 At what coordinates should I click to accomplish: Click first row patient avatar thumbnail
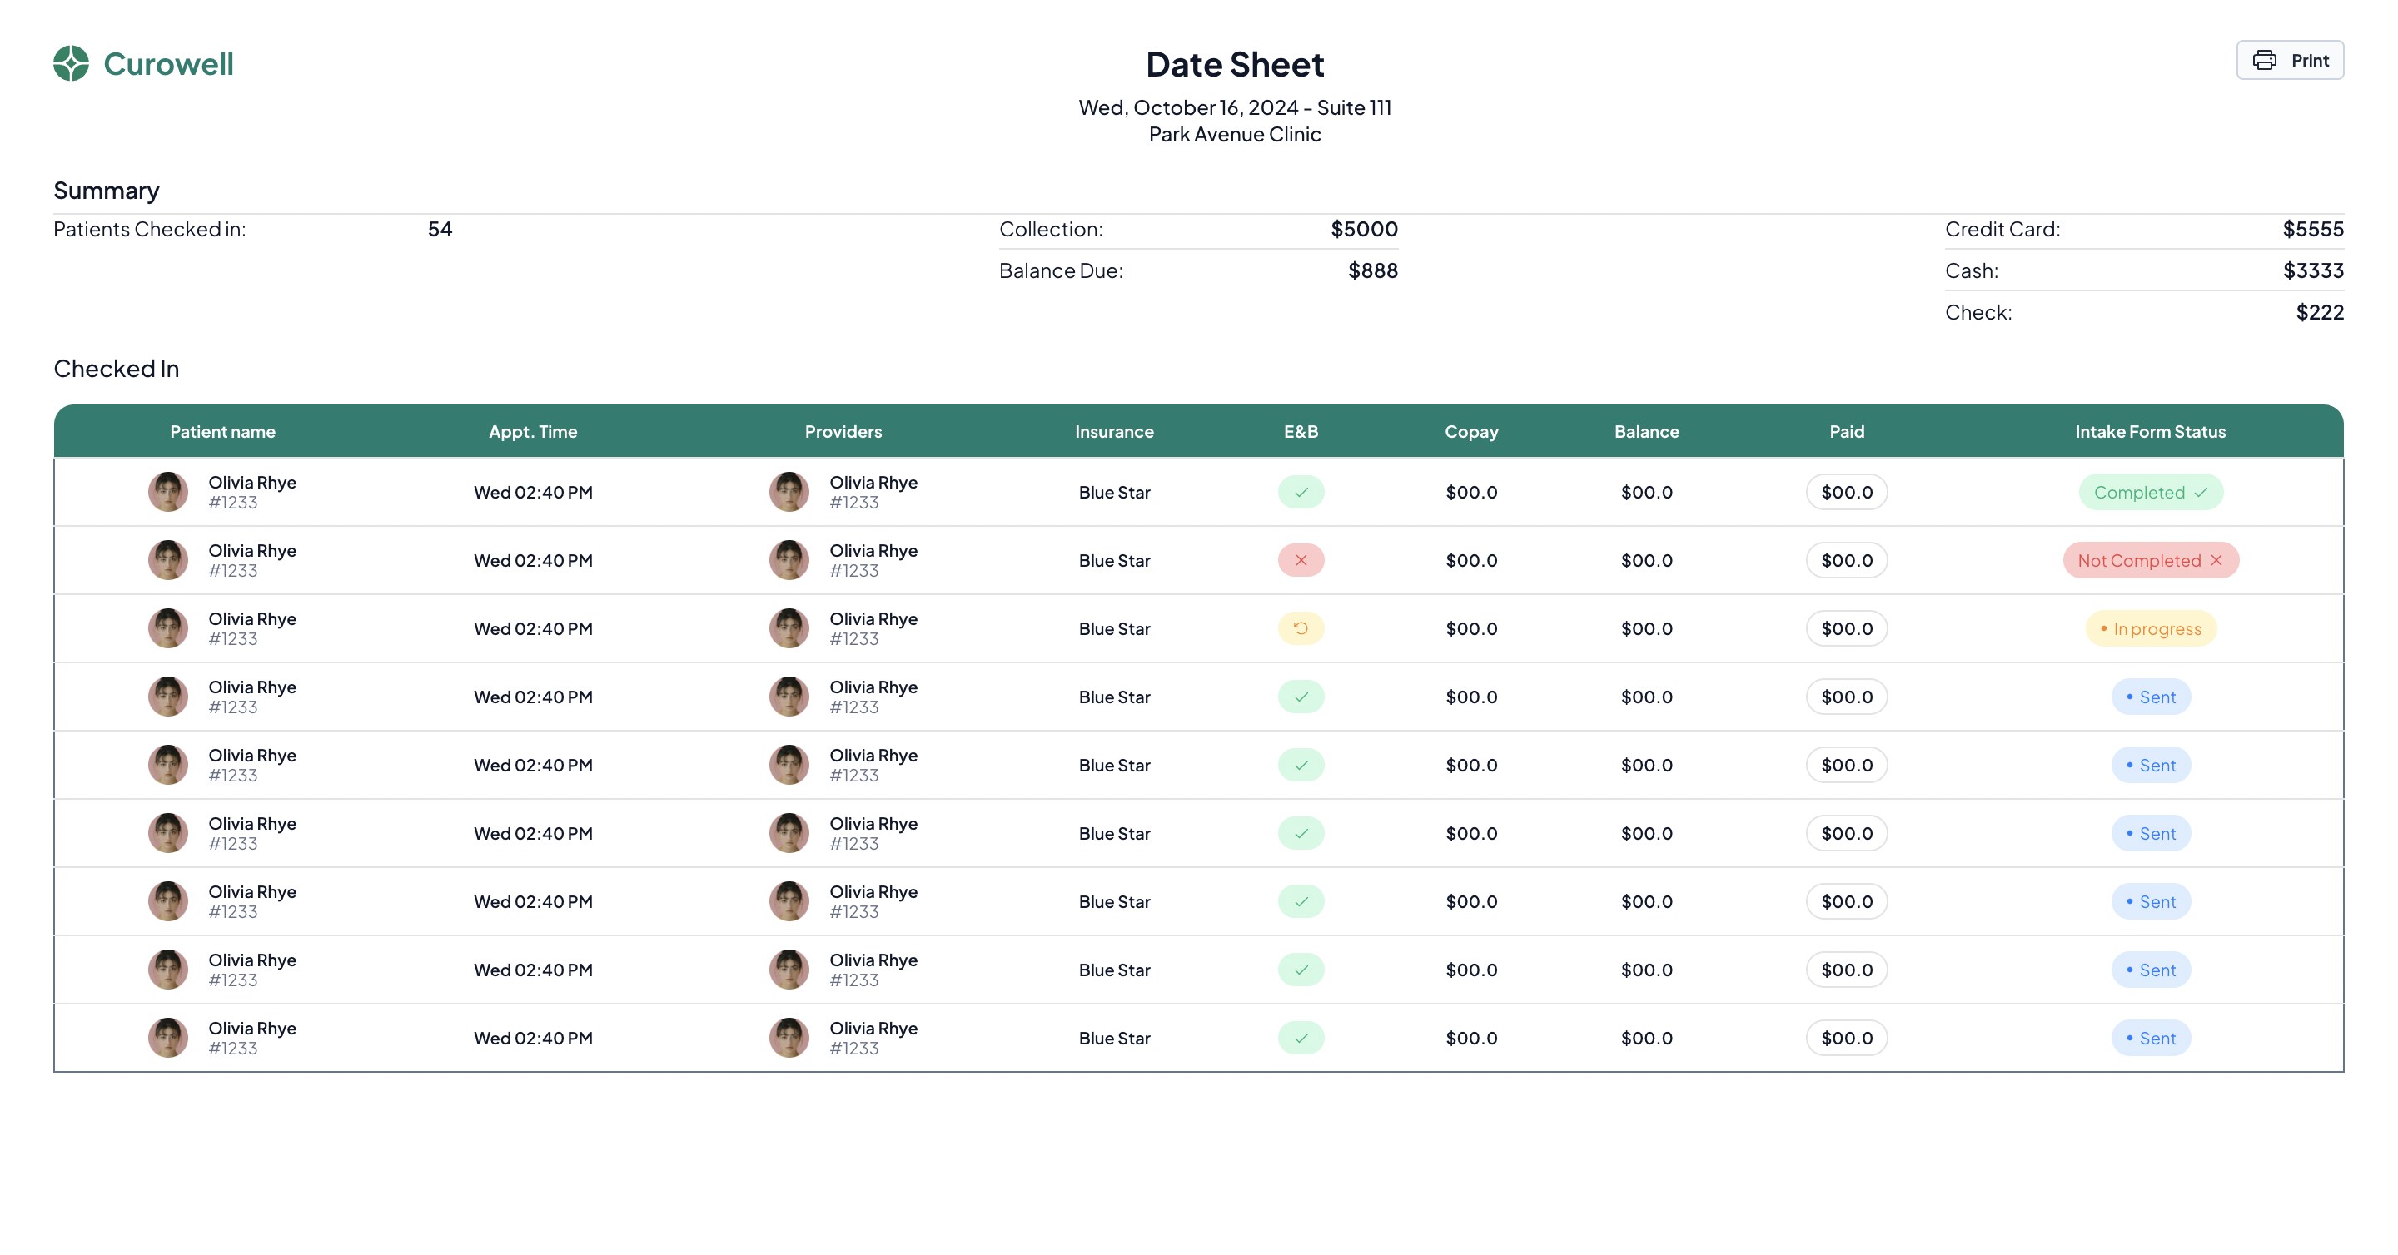click(168, 492)
